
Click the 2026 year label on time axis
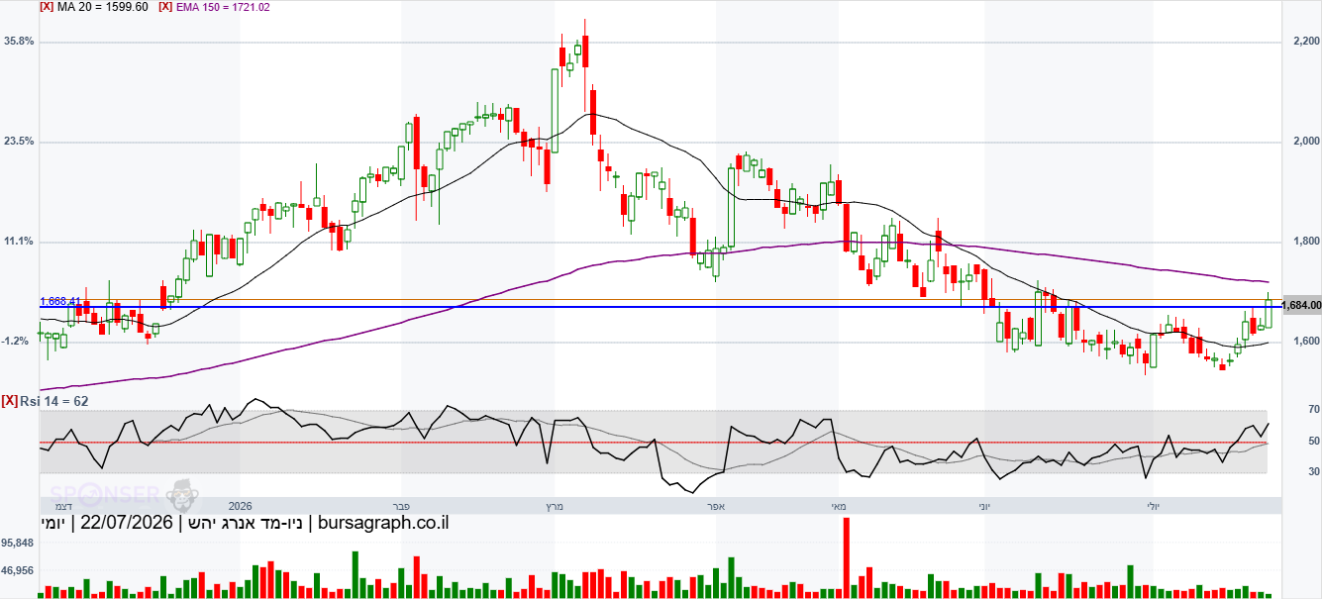(x=241, y=506)
